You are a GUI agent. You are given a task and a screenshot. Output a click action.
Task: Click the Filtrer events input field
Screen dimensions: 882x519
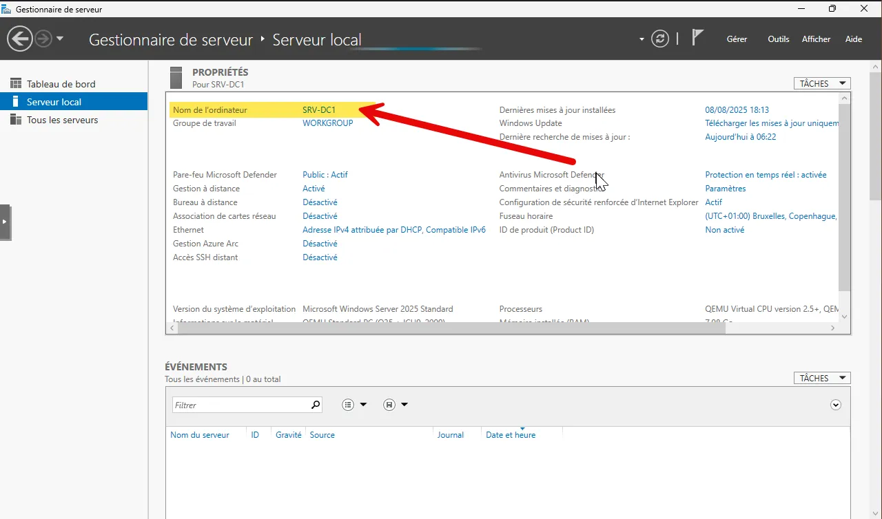click(240, 405)
